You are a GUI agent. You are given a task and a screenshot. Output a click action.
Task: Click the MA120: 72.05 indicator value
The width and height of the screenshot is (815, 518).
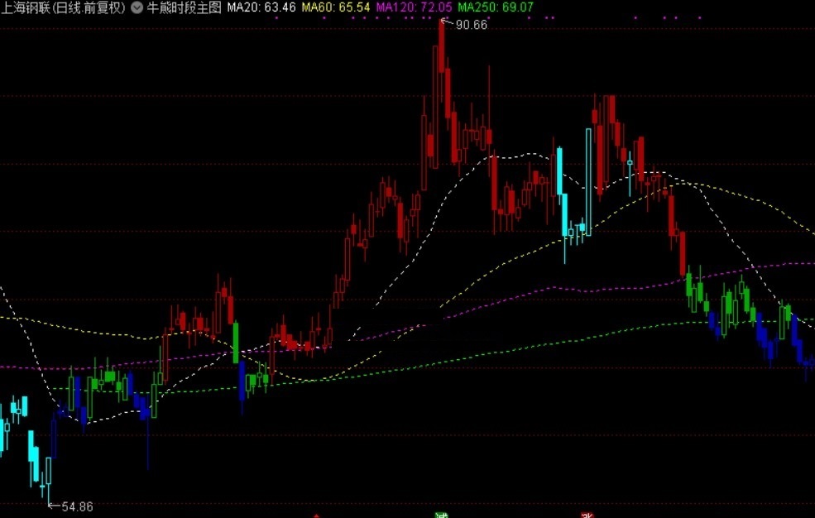pos(415,7)
